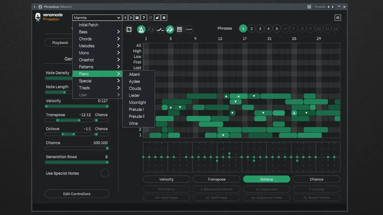Switch to the Velocity lane button

[166, 179]
